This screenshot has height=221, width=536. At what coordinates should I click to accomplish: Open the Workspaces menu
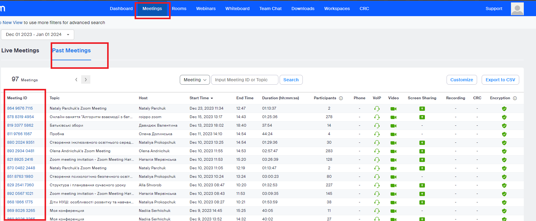point(337,9)
